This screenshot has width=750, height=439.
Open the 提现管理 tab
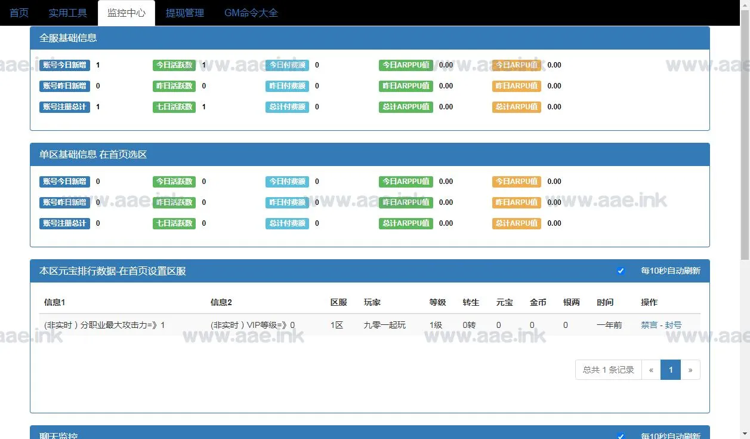coord(184,13)
